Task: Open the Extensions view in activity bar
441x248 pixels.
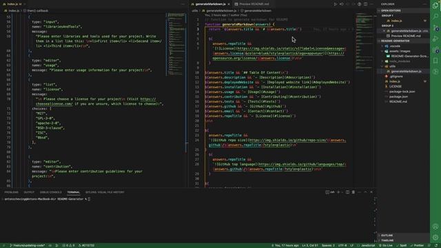Action: point(435,50)
